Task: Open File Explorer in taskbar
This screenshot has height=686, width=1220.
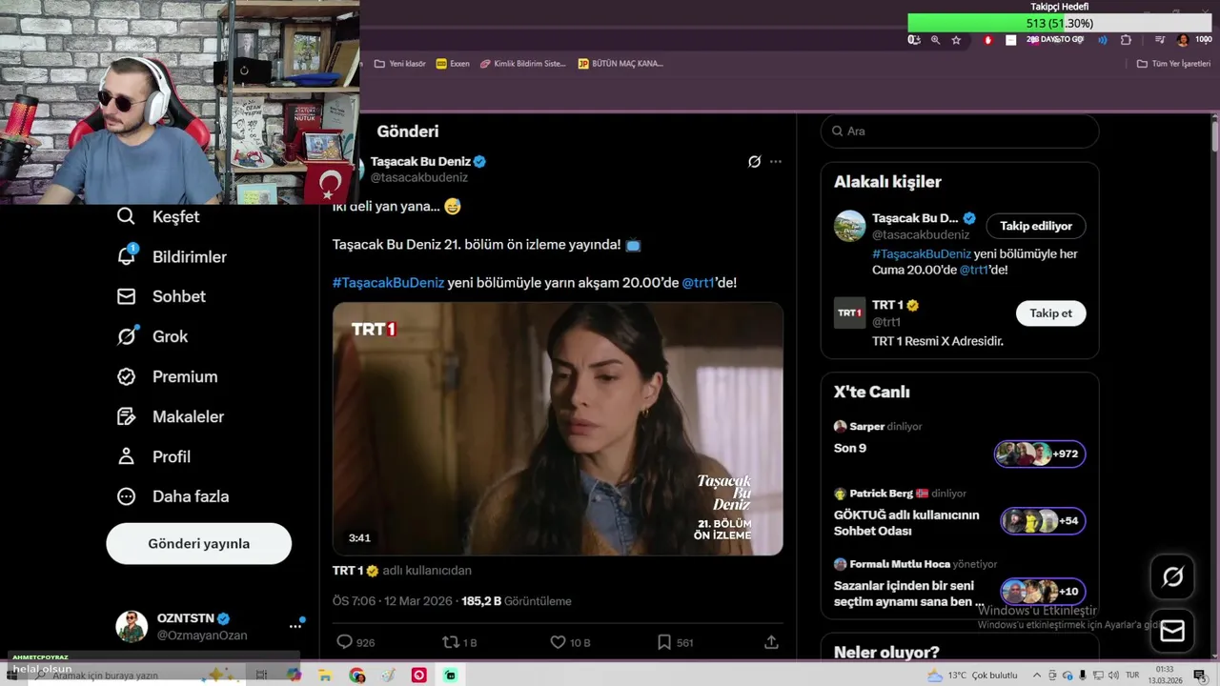Action: pos(325,676)
